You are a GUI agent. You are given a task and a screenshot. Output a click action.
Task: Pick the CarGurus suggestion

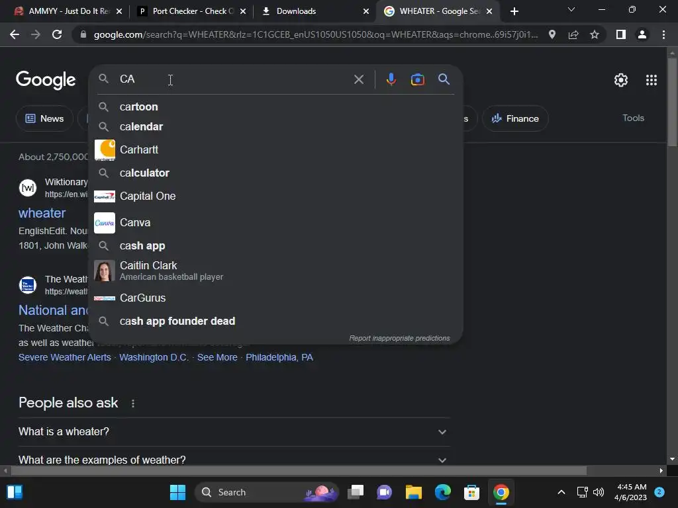point(276,298)
